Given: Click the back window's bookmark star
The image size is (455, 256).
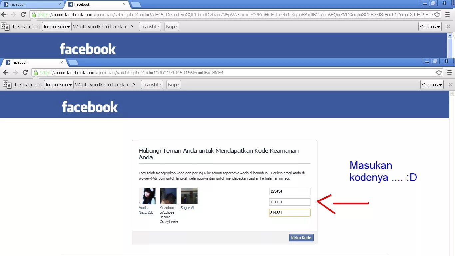Looking at the screenshot, I should click(x=437, y=15).
